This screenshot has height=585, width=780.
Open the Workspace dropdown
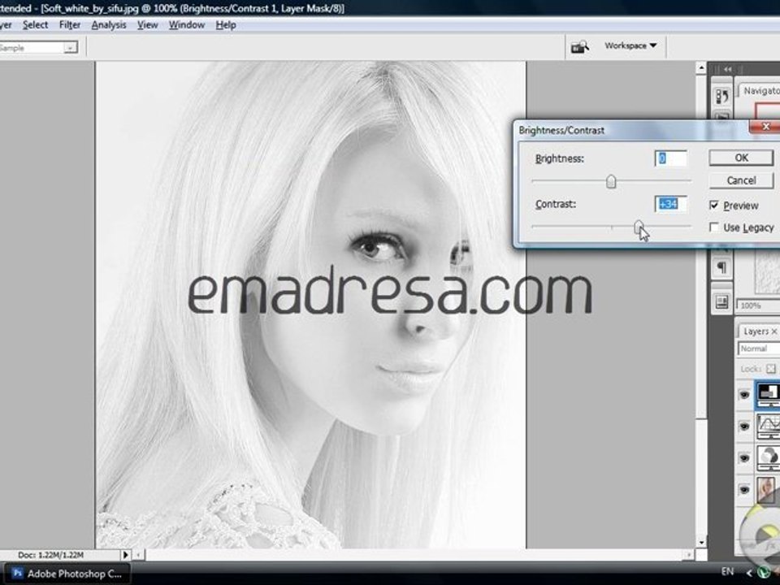pos(630,45)
